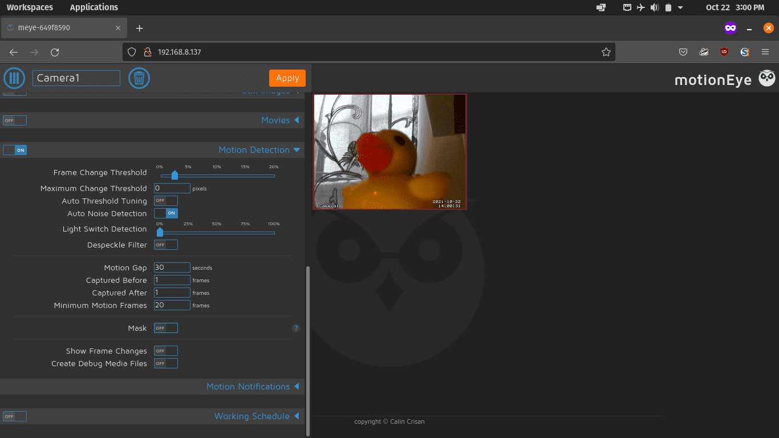
Task: Click the browser forward arrow
Action: (x=34, y=52)
